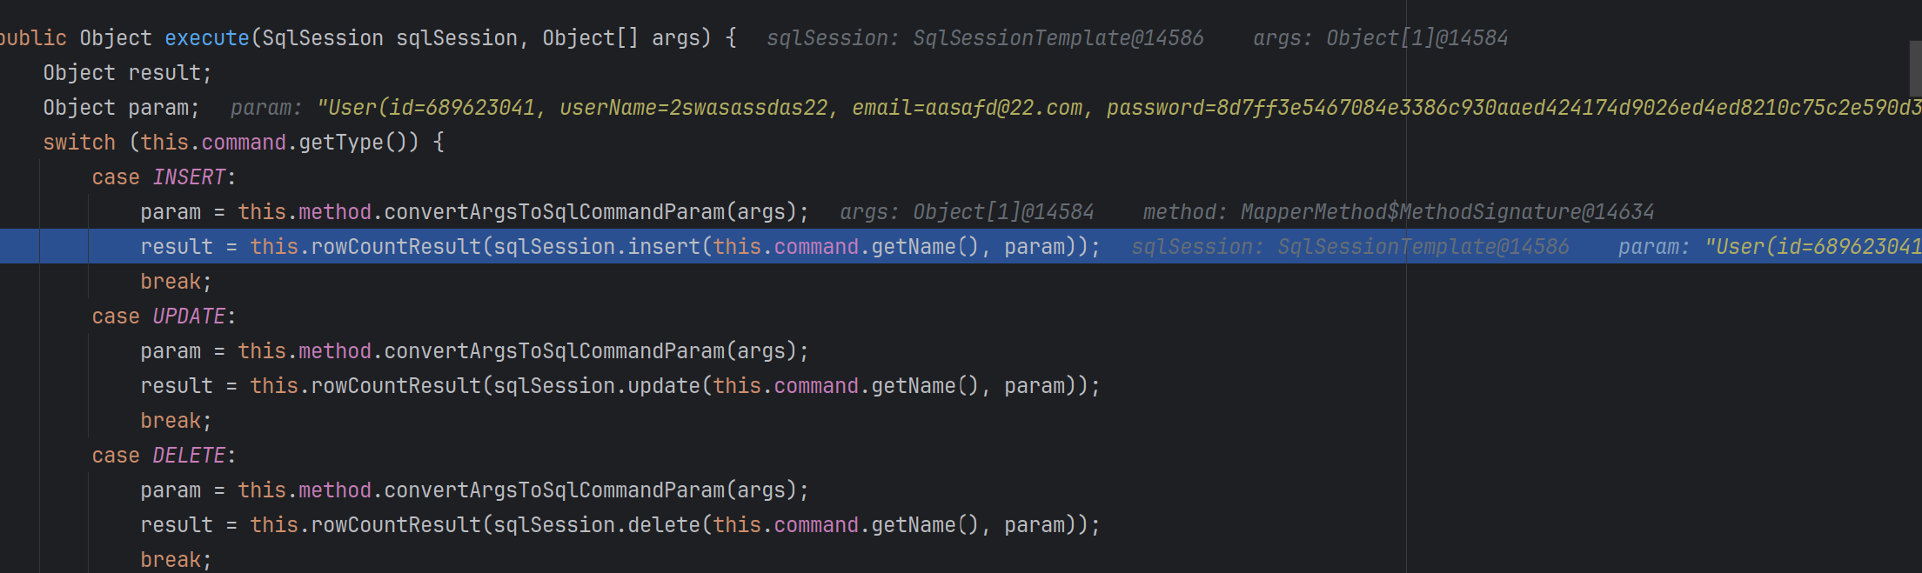Click the vertical scrollbar thumb

click(x=1915, y=68)
